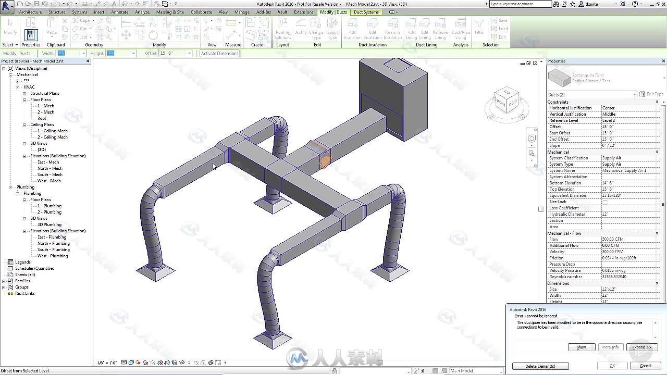Click the Show button in the error dialog

coord(581,347)
